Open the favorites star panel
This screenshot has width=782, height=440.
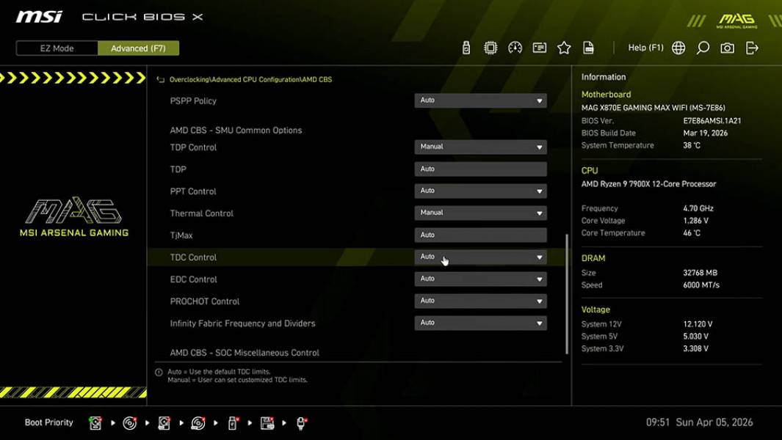(x=564, y=47)
